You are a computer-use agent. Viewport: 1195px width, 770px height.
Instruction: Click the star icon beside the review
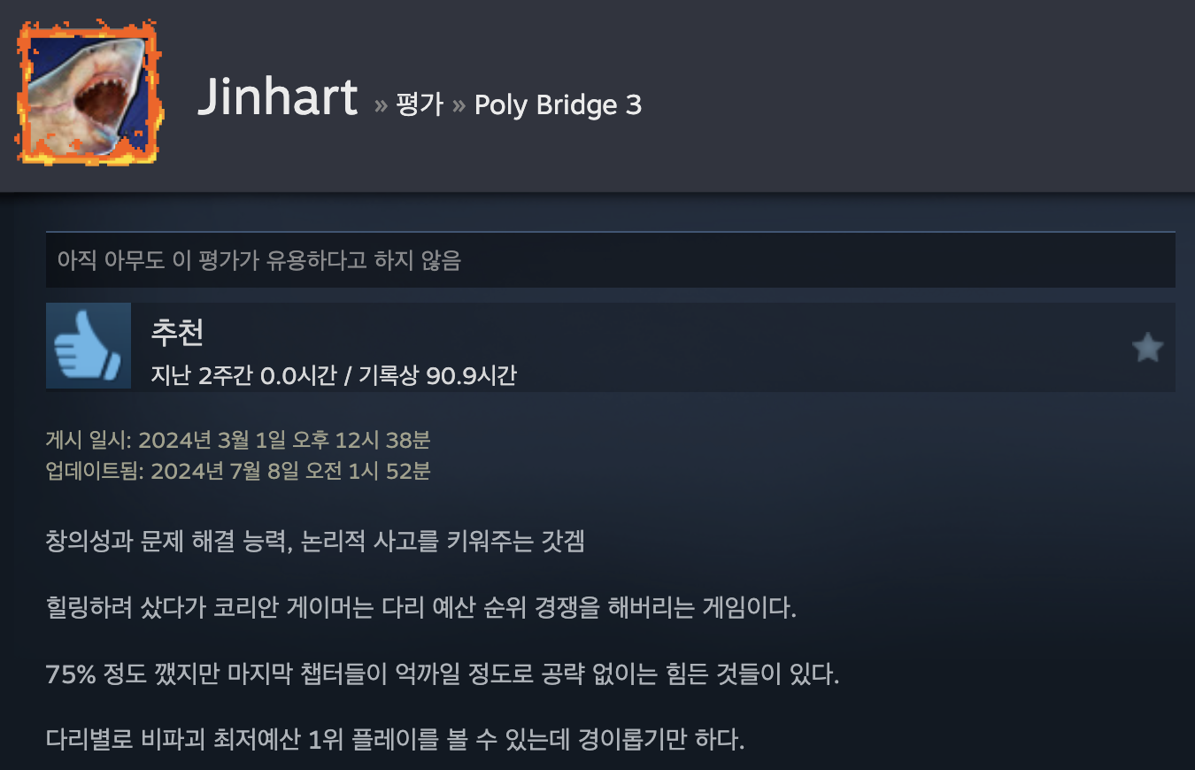point(1147,348)
